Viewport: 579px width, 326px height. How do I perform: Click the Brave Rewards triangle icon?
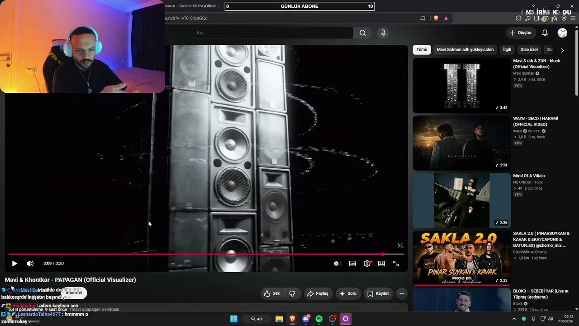tap(446, 18)
